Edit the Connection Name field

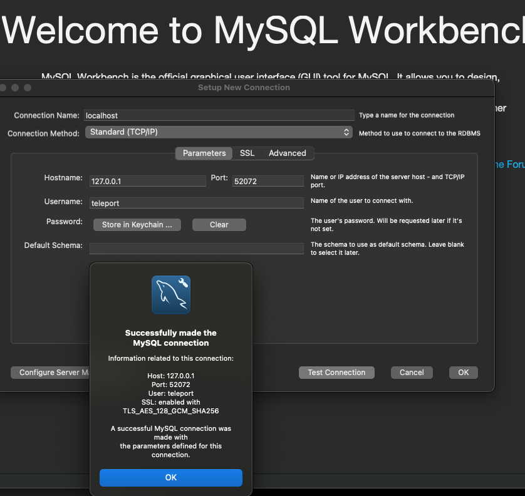(x=219, y=115)
